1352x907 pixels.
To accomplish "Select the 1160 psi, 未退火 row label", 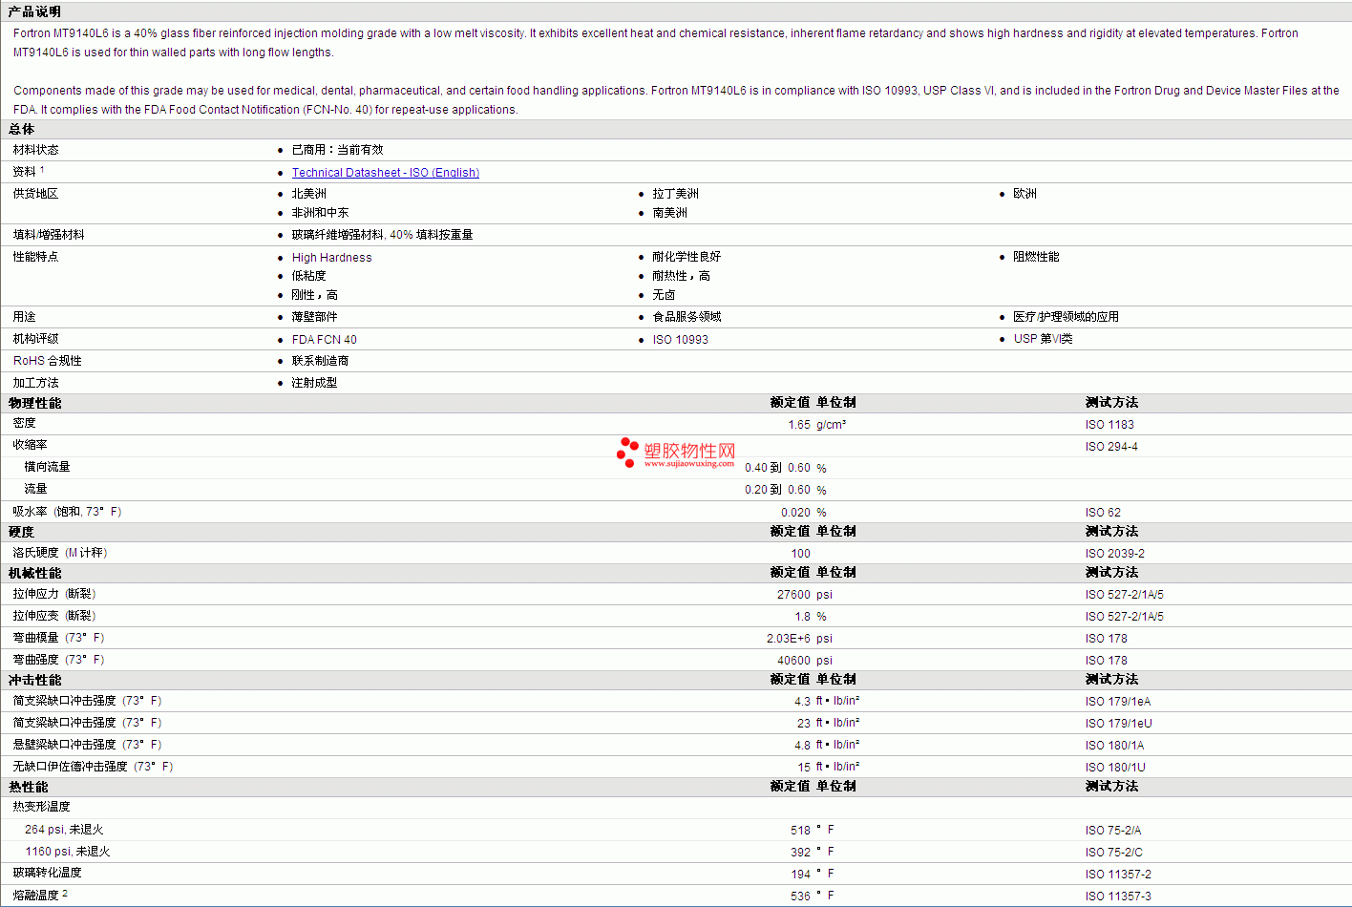I will click(67, 852).
